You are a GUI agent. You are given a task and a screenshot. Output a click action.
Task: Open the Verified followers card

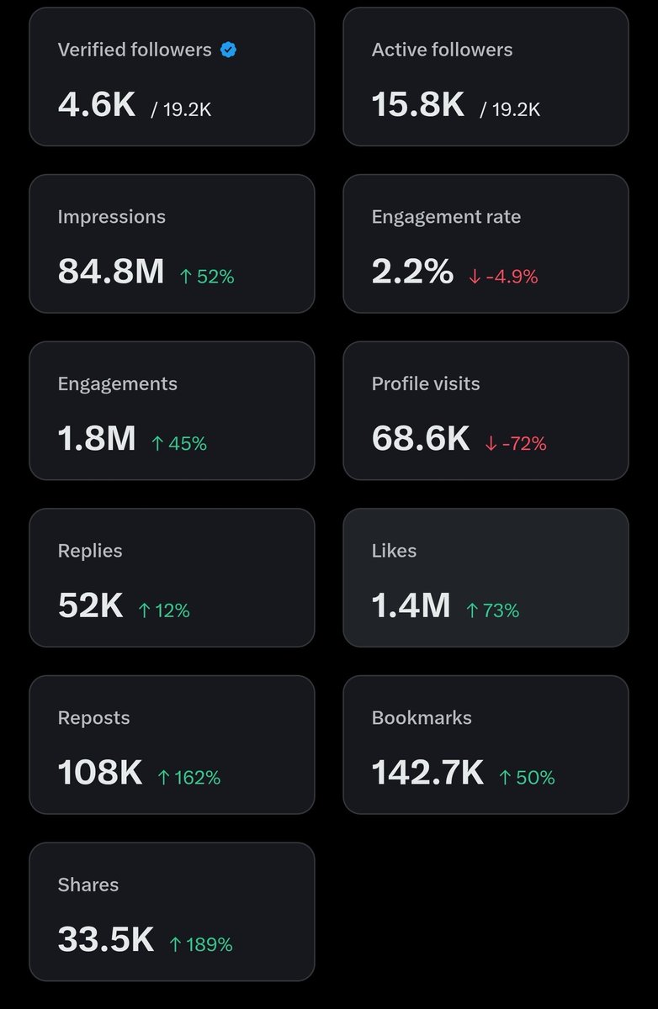coord(172,77)
